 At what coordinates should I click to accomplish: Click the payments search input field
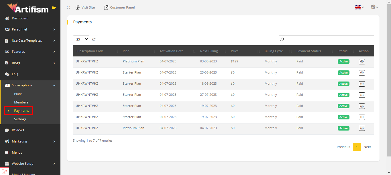coord(329,39)
